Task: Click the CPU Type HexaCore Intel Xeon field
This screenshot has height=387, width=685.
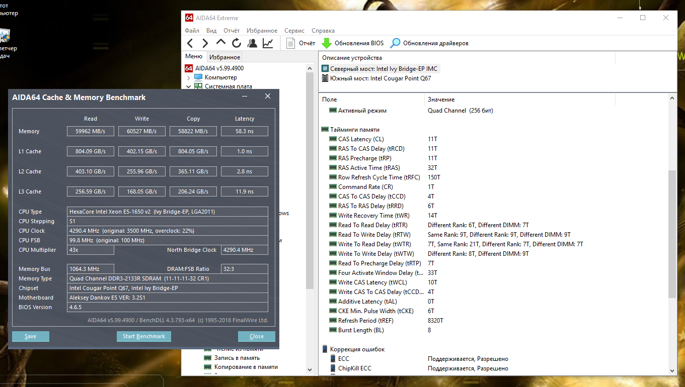Action: click(x=168, y=212)
